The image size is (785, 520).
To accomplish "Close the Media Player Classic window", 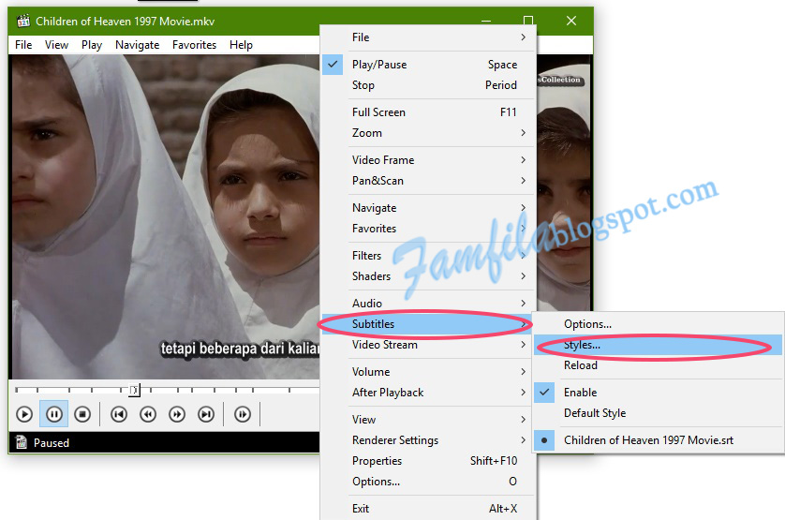I will click(571, 21).
